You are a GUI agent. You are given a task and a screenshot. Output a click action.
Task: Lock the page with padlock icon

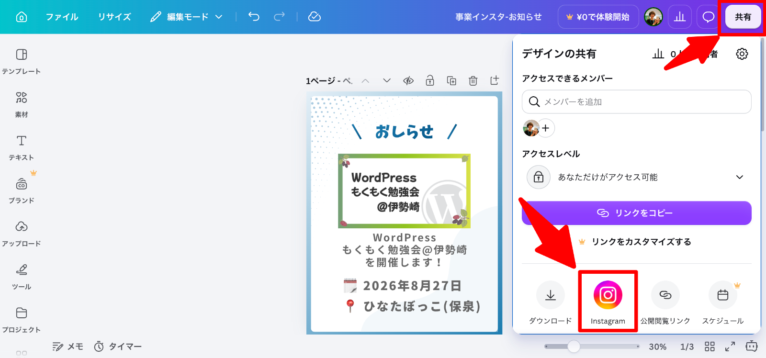click(x=430, y=80)
